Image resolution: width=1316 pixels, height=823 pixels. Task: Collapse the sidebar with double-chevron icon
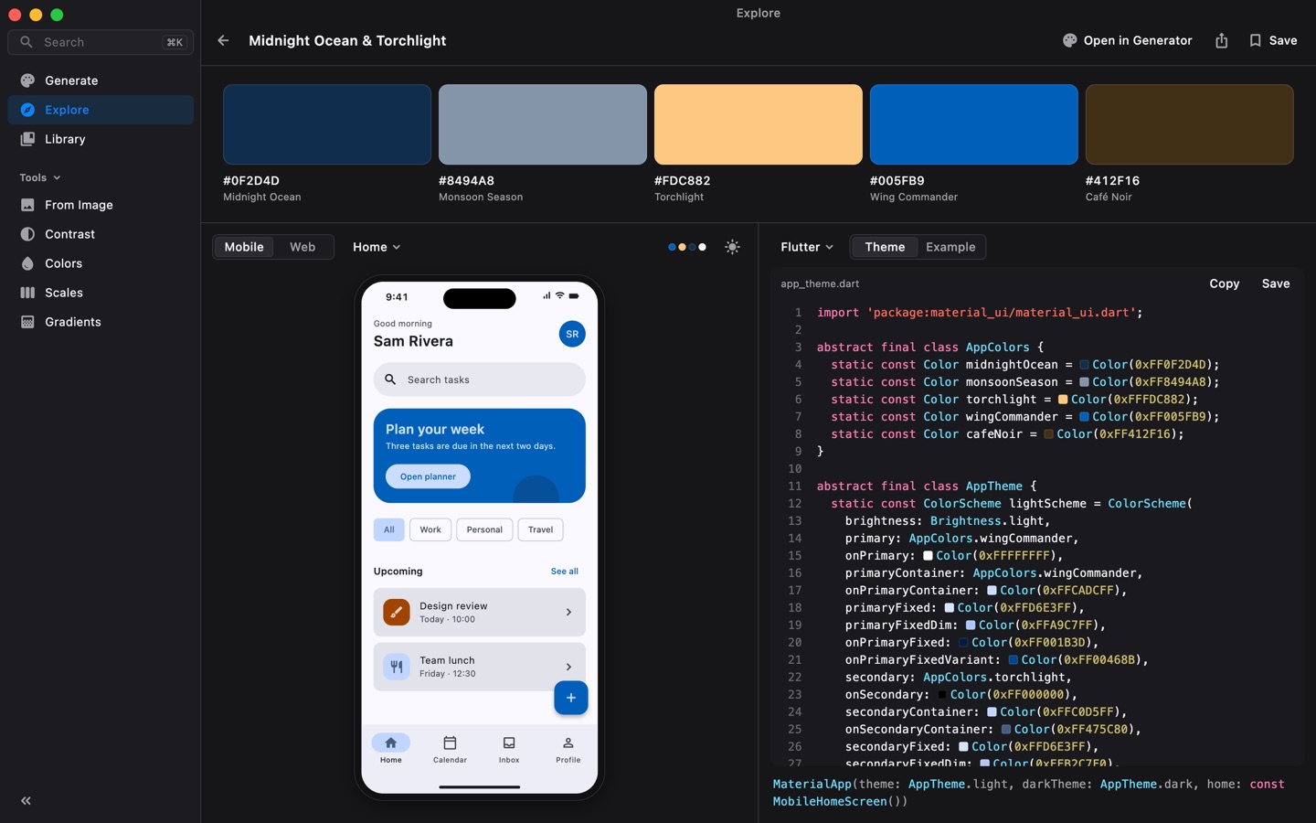pyautogui.click(x=26, y=800)
